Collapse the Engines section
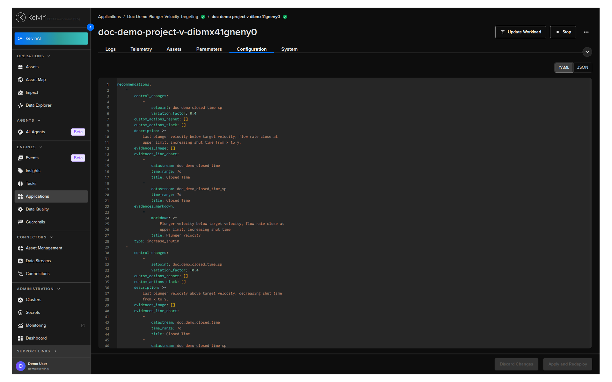 pyautogui.click(x=30, y=147)
